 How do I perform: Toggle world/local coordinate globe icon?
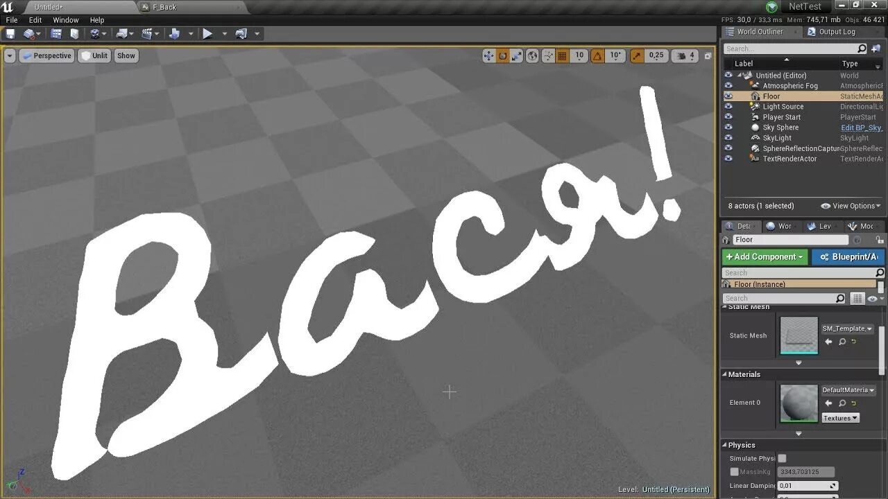click(x=532, y=55)
